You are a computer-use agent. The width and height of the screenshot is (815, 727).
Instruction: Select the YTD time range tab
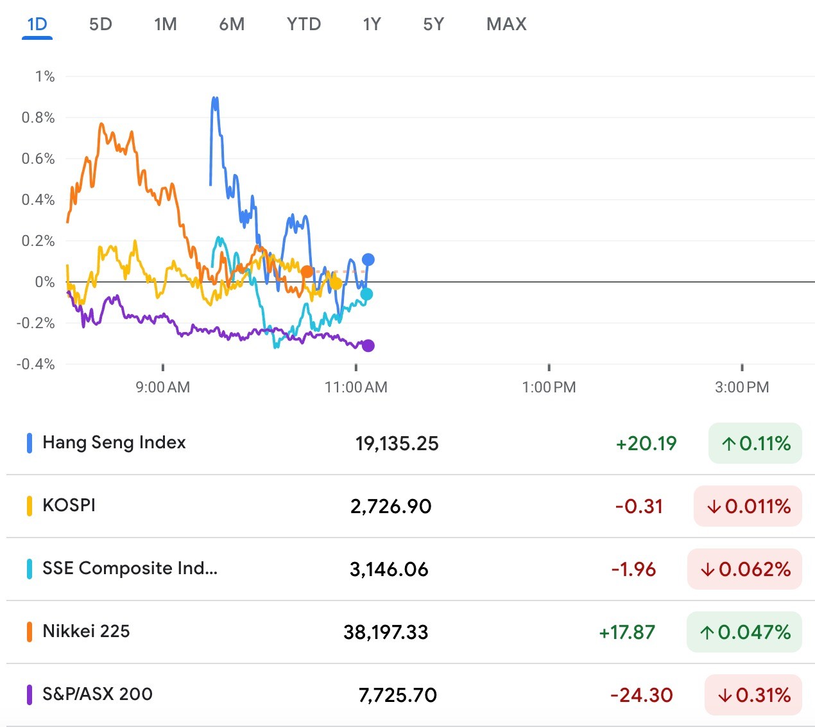[304, 24]
